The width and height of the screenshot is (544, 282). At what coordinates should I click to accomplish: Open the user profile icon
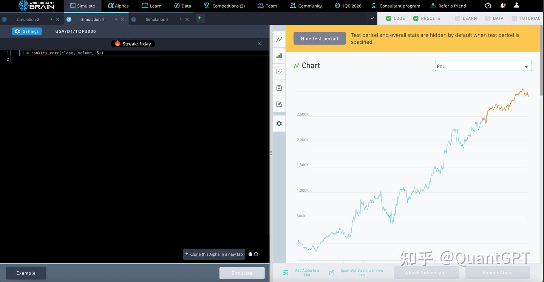(517, 6)
